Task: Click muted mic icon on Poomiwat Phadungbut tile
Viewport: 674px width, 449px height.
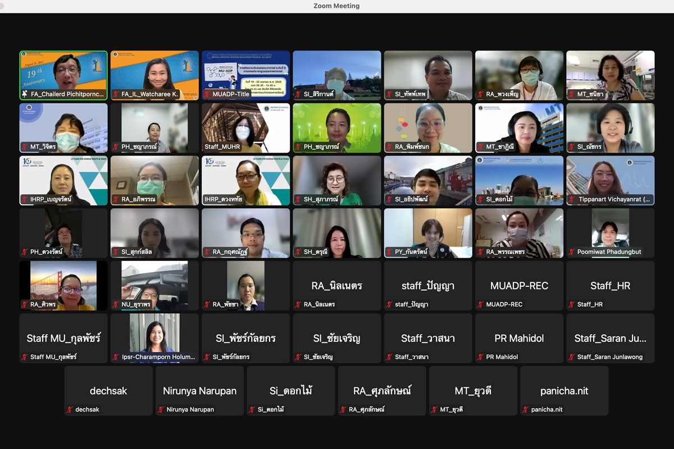Action: point(572,252)
